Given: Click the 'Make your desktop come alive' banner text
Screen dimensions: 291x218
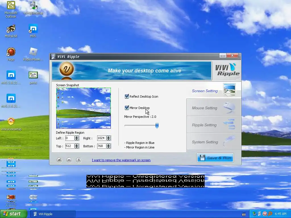Looking at the screenshot, I should (x=144, y=71).
